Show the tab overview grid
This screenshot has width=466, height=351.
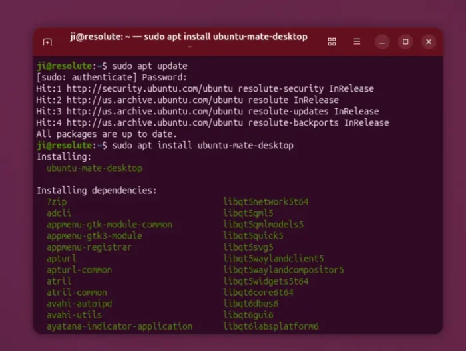[x=332, y=41]
